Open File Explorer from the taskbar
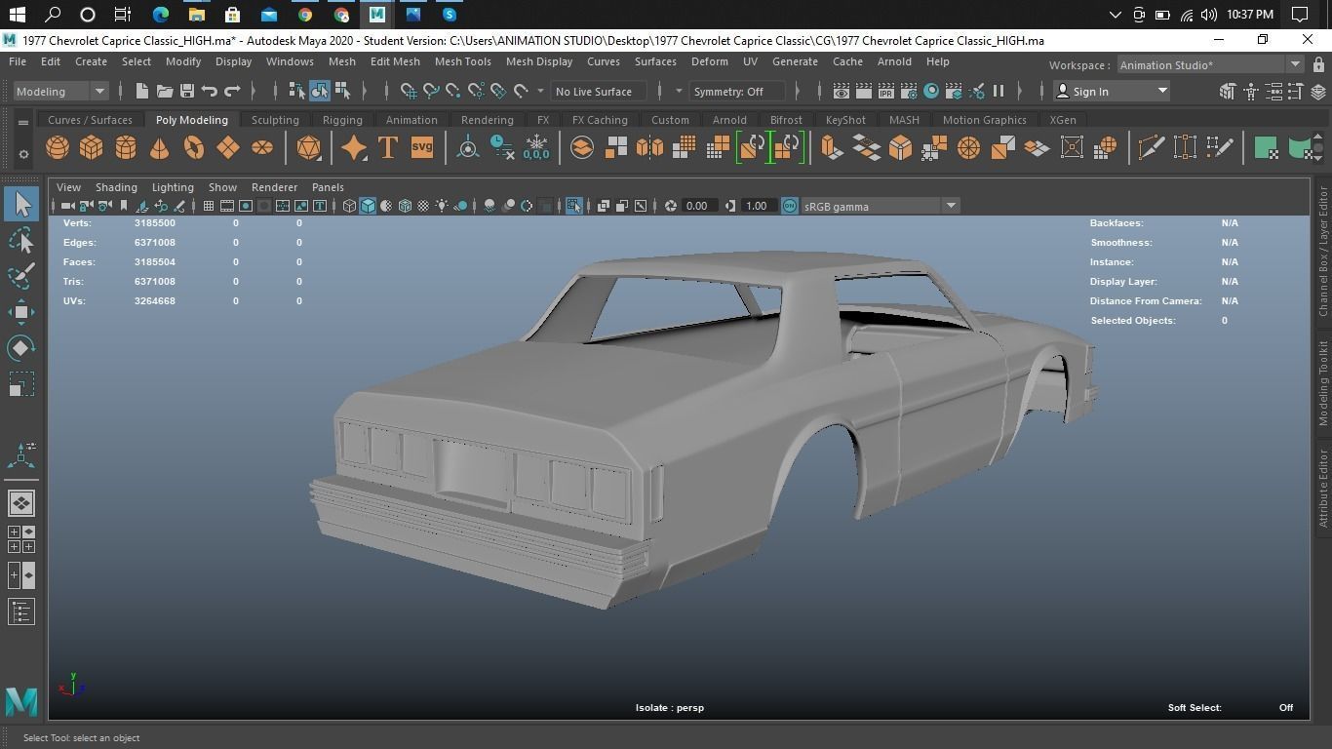Viewport: 1332px width, 749px height. pyautogui.click(x=196, y=15)
